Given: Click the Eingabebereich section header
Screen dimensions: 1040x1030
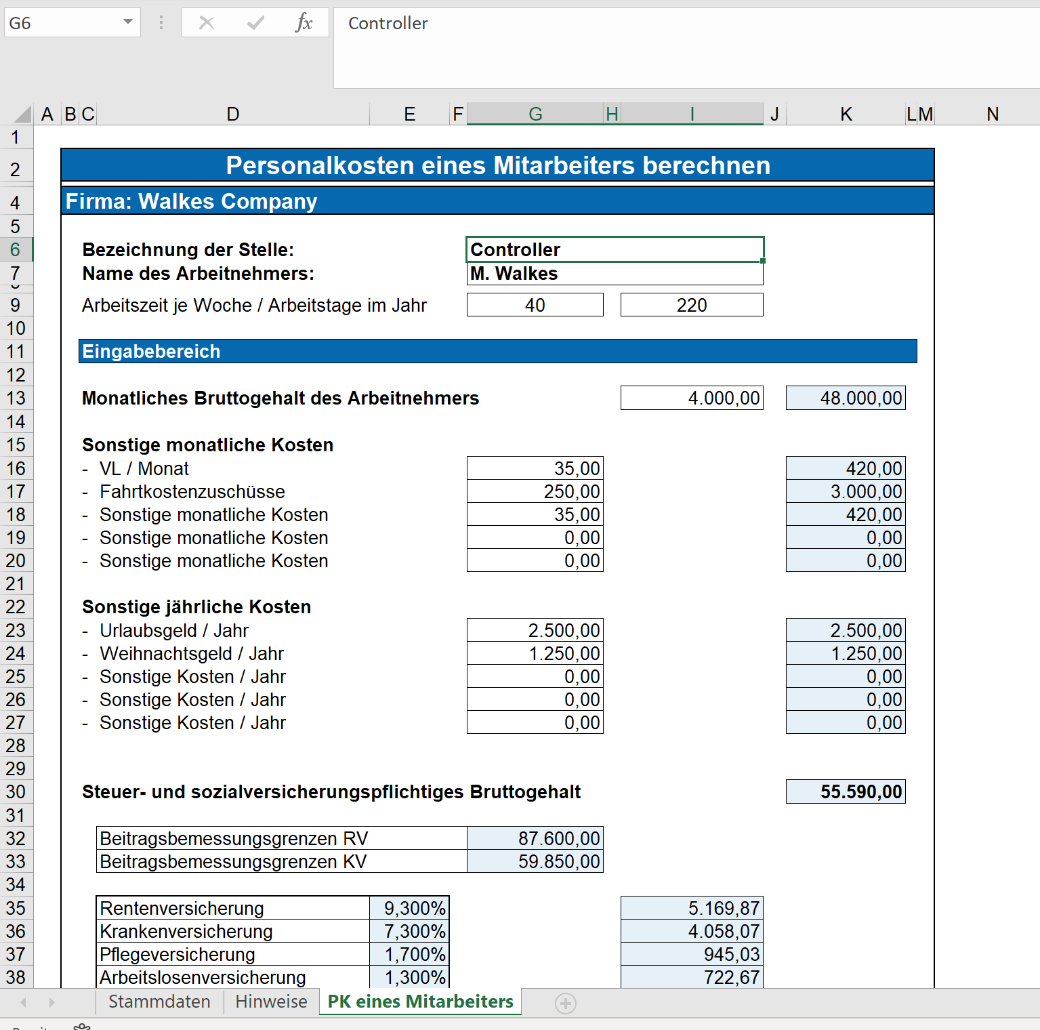Looking at the screenshot, I should pos(498,351).
